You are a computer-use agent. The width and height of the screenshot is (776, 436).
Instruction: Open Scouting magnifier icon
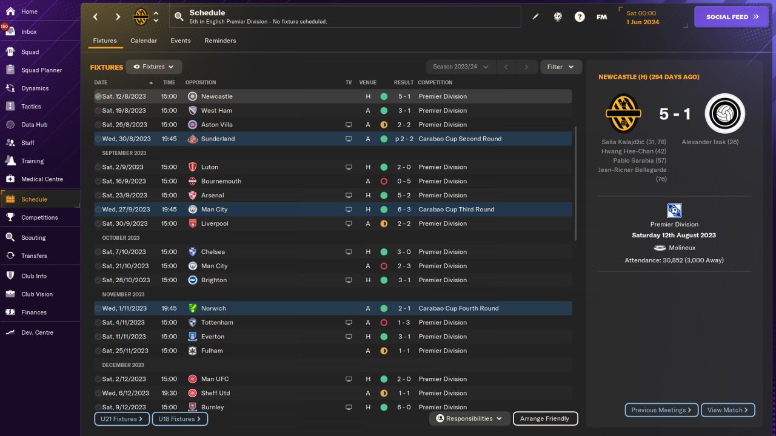(x=10, y=237)
